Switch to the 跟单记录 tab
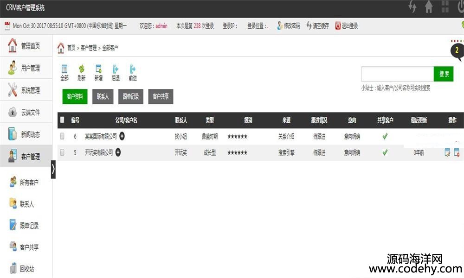Screen dimensions: 464x278 [x=131, y=97]
